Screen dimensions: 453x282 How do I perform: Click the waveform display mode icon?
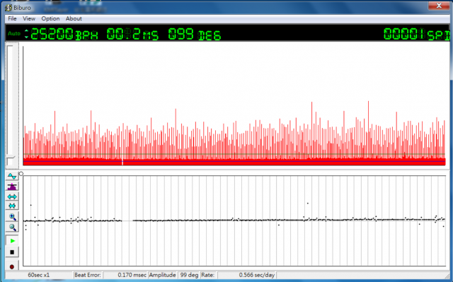click(12, 176)
